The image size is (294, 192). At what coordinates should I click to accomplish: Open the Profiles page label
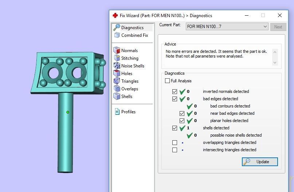coord(128,112)
